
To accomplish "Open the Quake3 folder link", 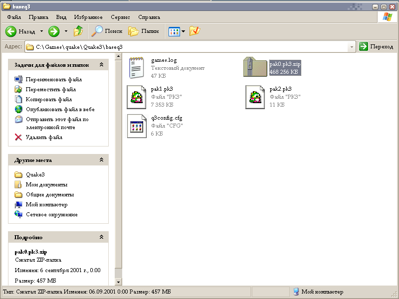I will [35, 175].
